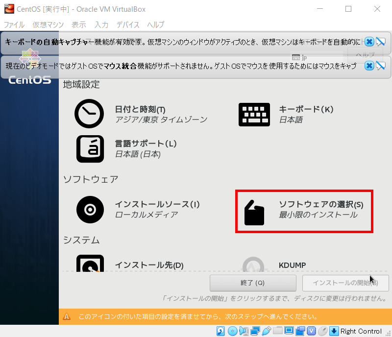The width and height of the screenshot is (392, 337).
Task: Click the VirtualBox window title icon
Action: (9, 9)
